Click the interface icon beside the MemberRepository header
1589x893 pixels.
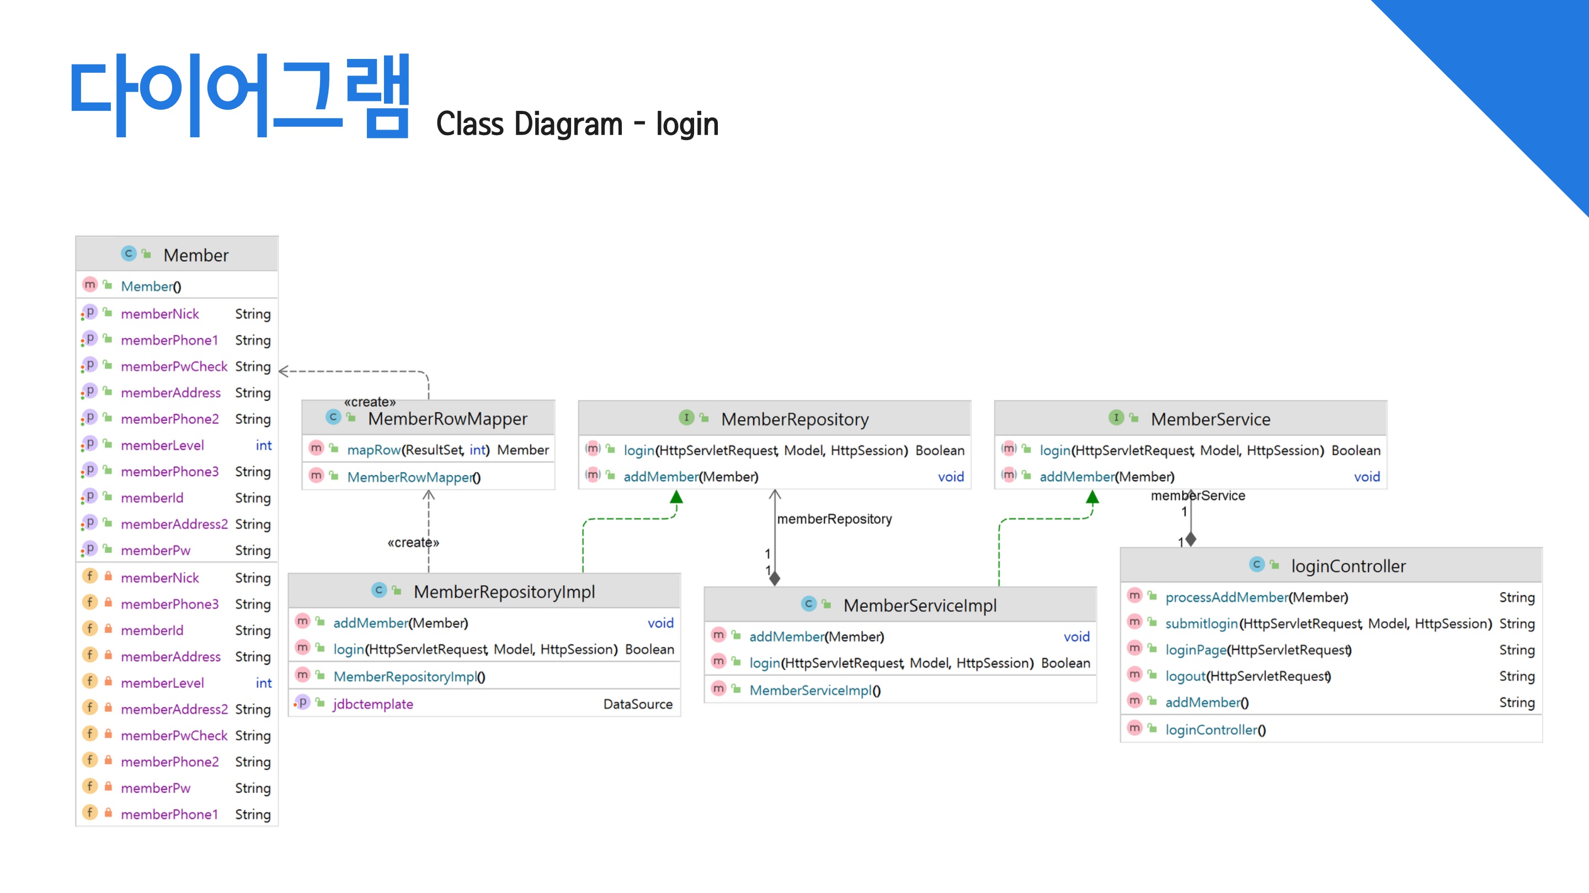[x=686, y=418]
